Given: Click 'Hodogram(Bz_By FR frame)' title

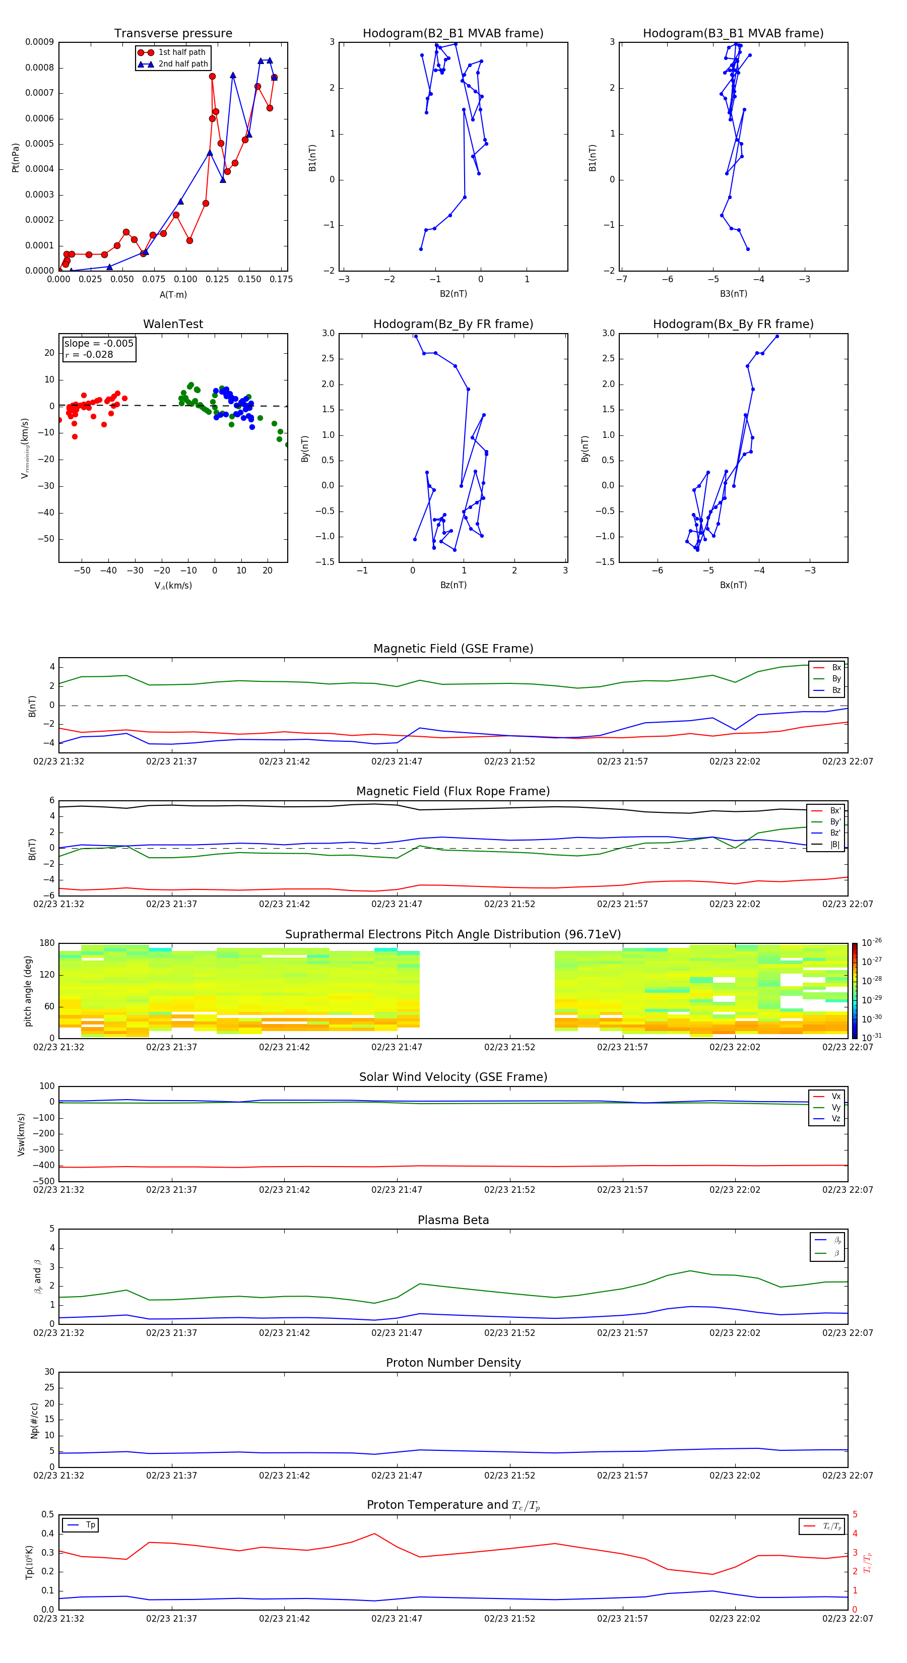Looking at the screenshot, I should click(x=453, y=324).
